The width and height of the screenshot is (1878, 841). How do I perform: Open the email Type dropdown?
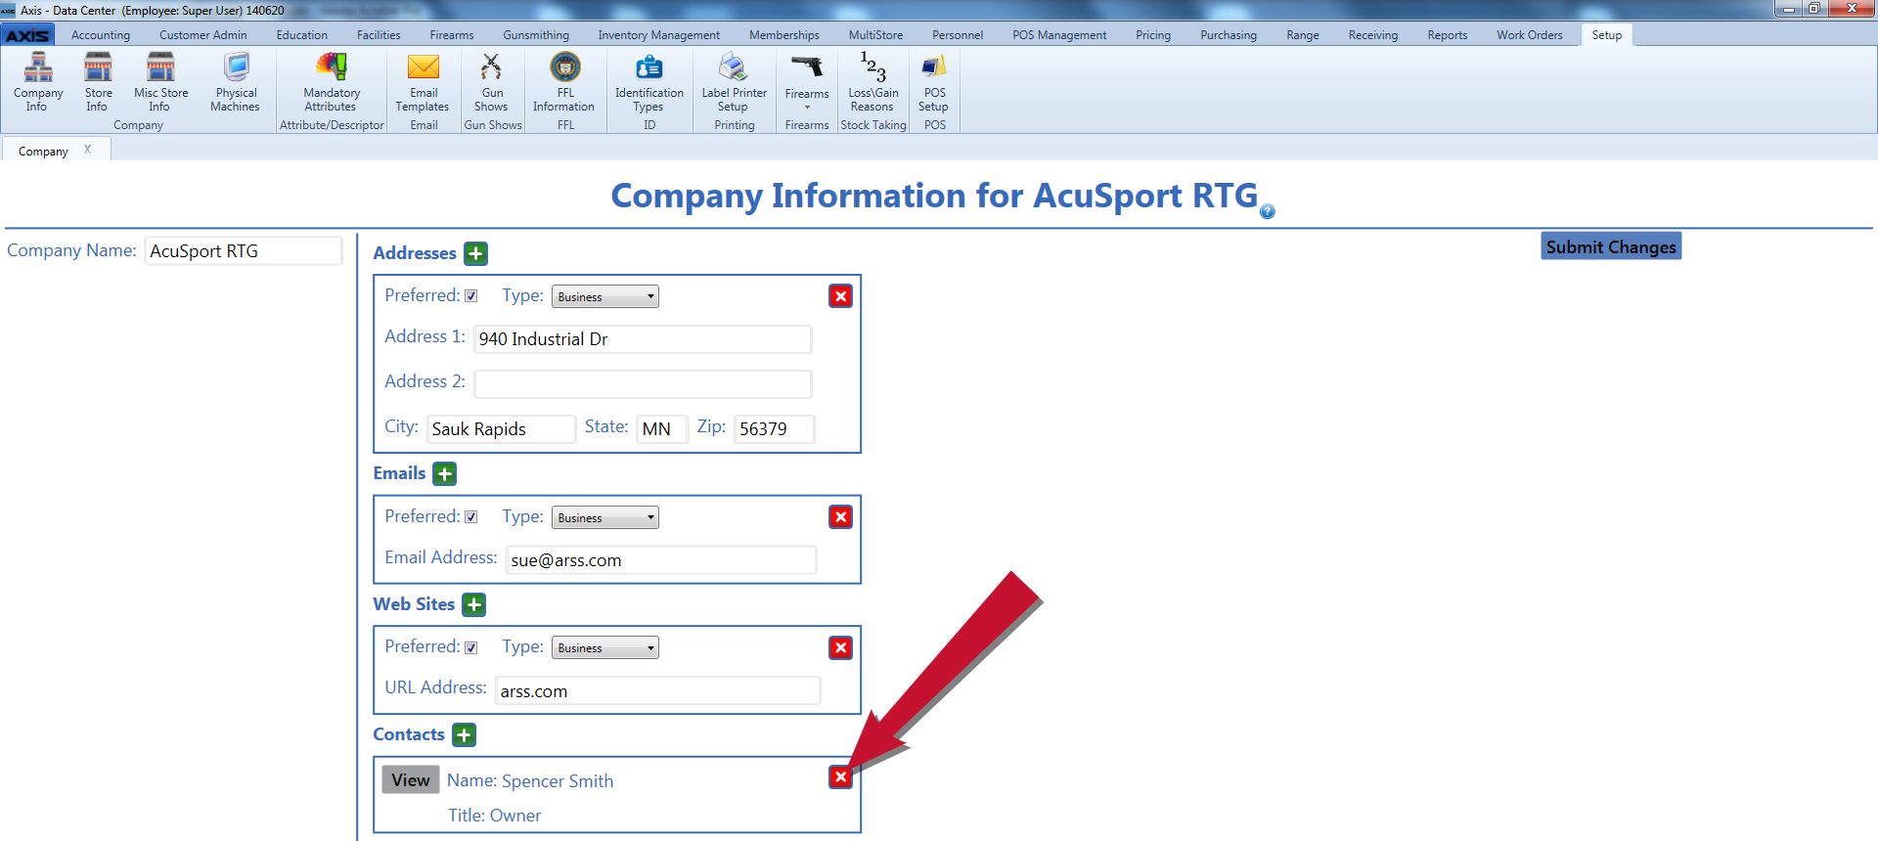605,517
